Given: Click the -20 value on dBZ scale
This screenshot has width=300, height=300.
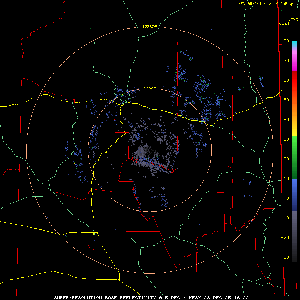Looking at the screenshot, I should (x=285, y=237).
